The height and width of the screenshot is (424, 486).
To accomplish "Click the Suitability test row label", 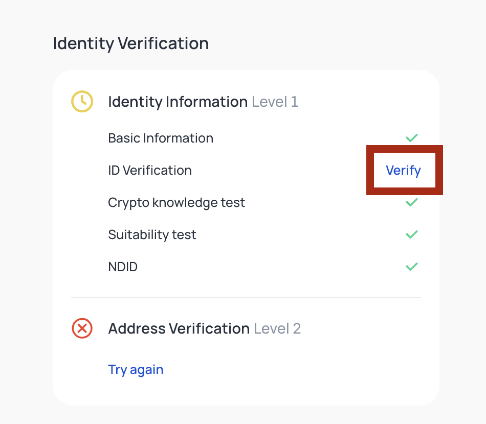I will click(x=152, y=234).
